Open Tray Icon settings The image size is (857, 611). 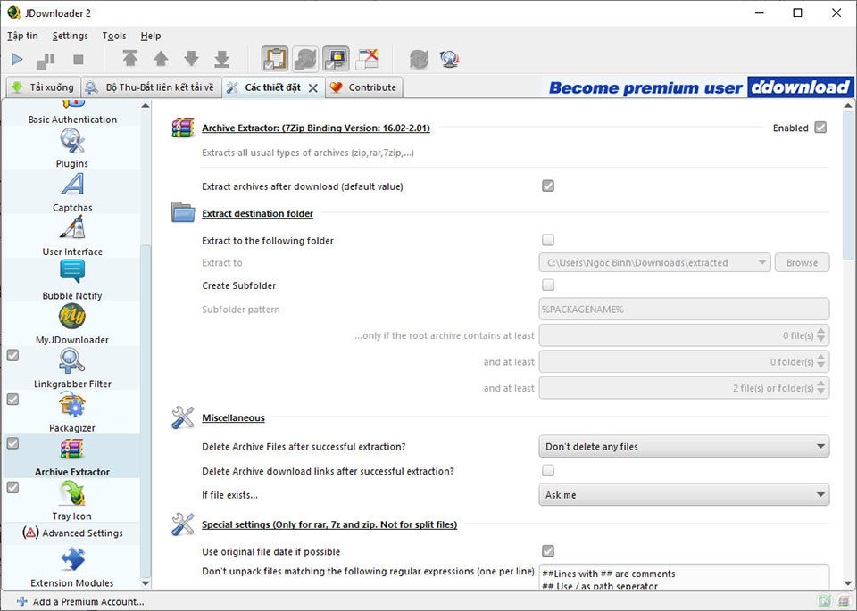tap(71, 500)
